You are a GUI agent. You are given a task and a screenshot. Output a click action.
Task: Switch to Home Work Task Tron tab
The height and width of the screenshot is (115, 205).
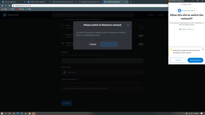(x=64, y=2)
